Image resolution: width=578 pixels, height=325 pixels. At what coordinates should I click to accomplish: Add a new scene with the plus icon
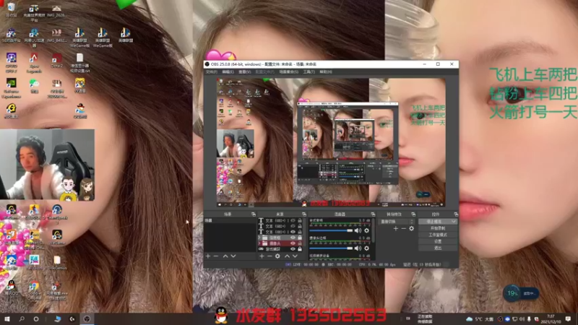coord(208,256)
